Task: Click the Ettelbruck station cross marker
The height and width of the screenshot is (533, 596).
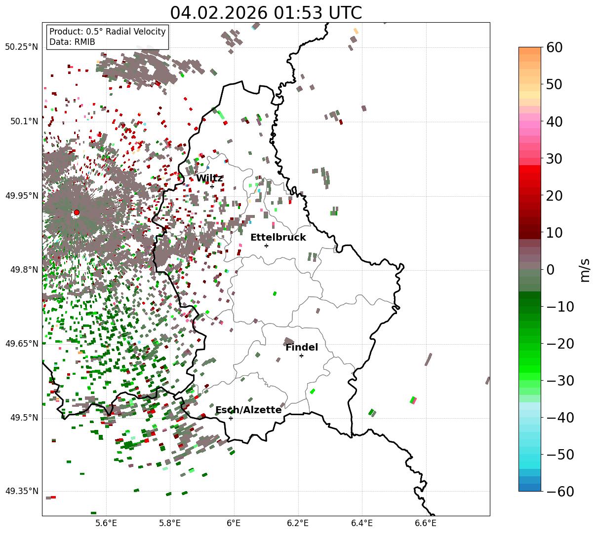Action: [x=267, y=246]
